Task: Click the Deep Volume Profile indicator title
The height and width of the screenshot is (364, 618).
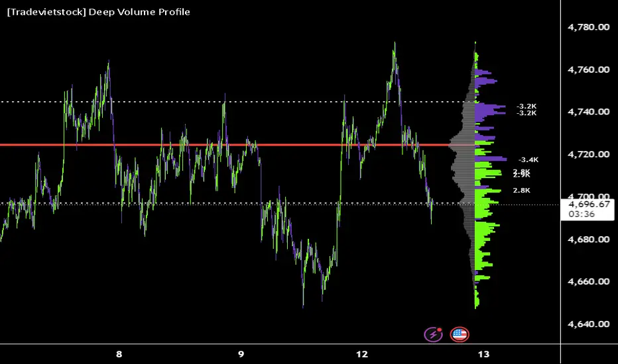Action: (x=99, y=12)
